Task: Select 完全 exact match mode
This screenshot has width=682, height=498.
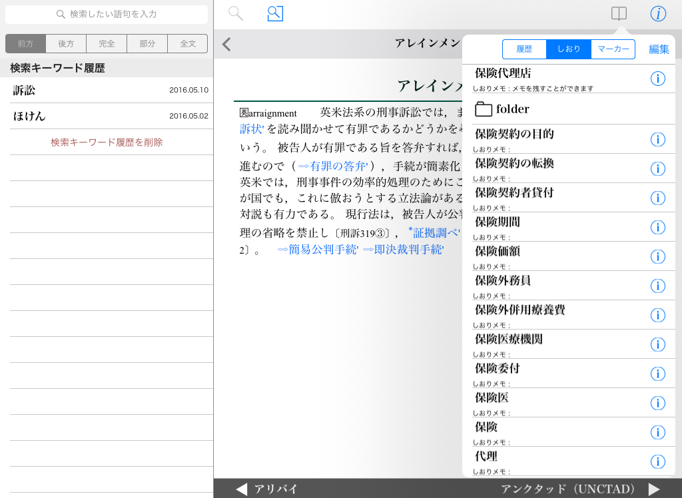Action: [107, 43]
